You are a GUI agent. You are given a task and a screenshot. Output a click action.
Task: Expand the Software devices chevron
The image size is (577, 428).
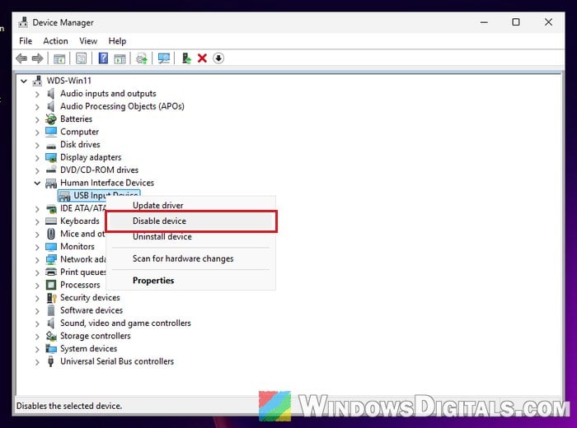point(37,311)
